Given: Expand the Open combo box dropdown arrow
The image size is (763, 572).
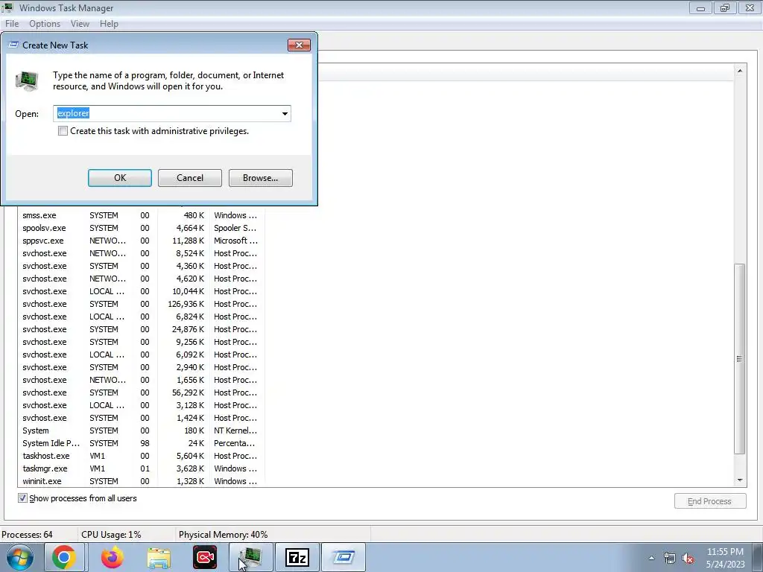Looking at the screenshot, I should point(285,114).
